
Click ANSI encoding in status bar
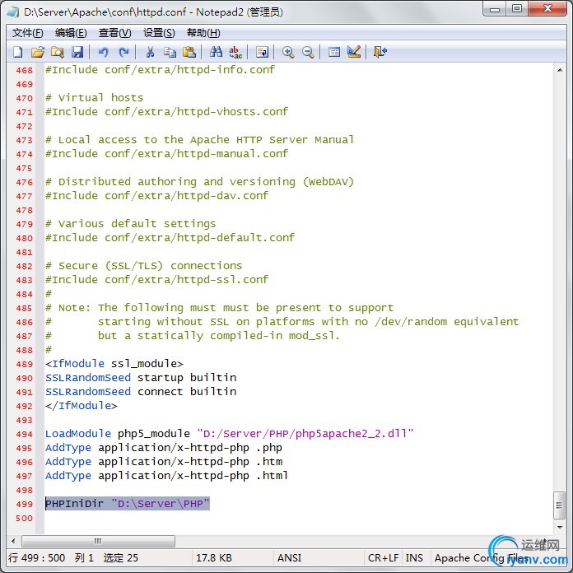click(289, 558)
